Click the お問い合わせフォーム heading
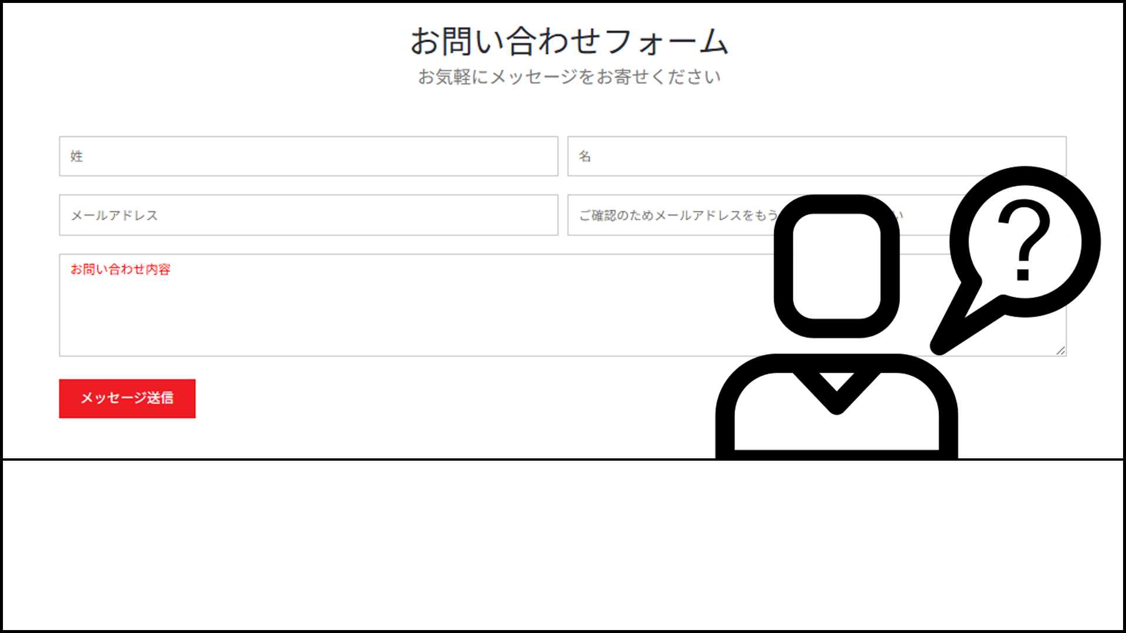Viewport: 1126px width, 633px height. 568,42
